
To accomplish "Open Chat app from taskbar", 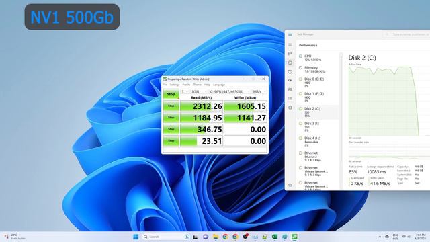I will click(206, 237).
